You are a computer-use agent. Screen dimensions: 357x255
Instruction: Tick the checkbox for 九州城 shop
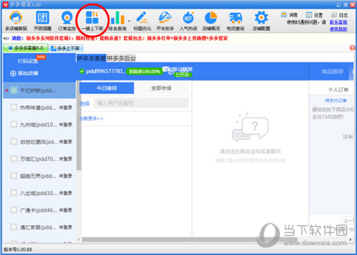click(14, 125)
